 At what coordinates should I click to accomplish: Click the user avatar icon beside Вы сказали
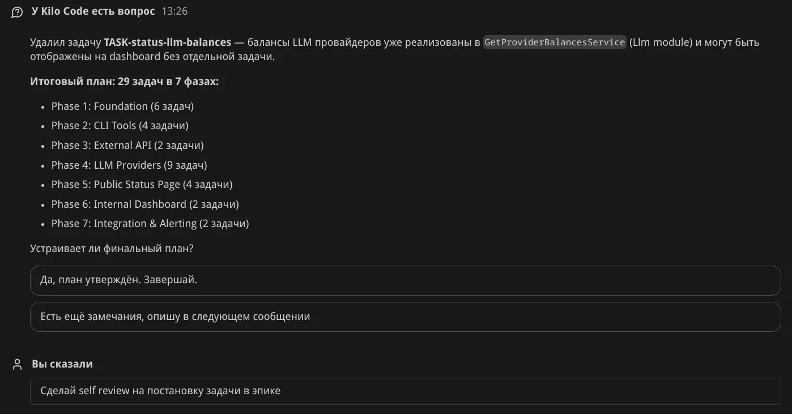17,364
